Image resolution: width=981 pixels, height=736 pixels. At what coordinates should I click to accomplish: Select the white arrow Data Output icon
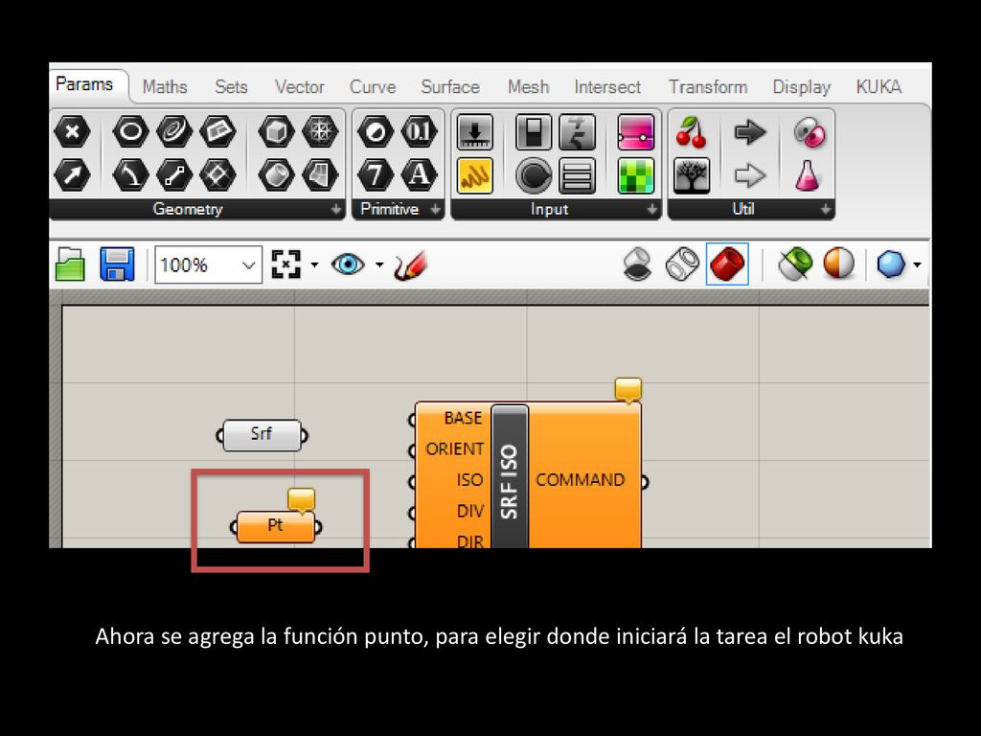pos(749,174)
